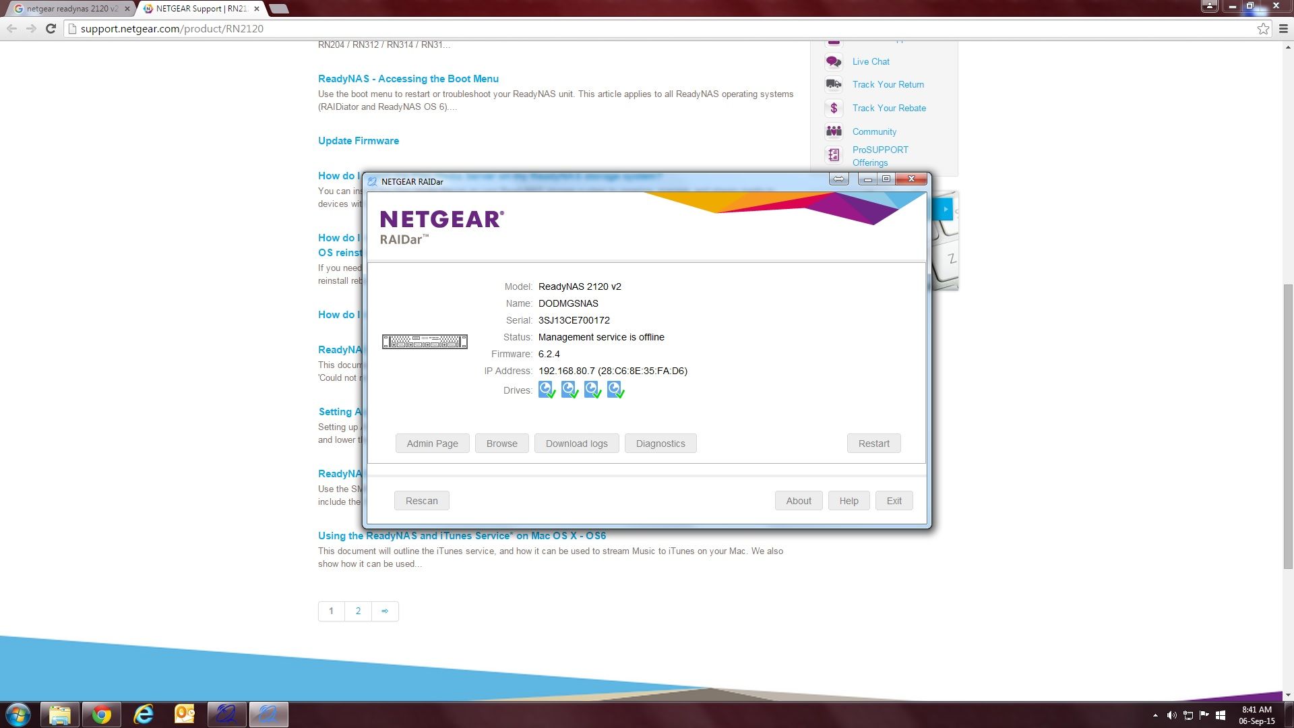The height and width of the screenshot is (728, 1294).
Task: Click the double-arrow resize icon in RAIDar title bar
Action: click(838, 179)
